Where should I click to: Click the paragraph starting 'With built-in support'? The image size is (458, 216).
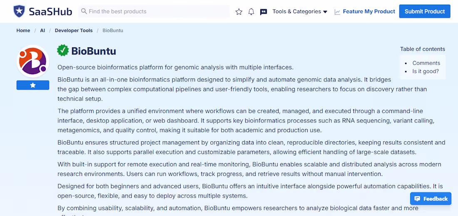[x=249, y=169]
